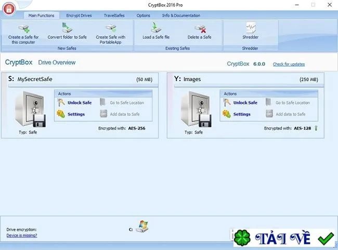Click the Existing Safes group label
The width and height of the screenshot is (338, 250).
click(x=177, y=48)
